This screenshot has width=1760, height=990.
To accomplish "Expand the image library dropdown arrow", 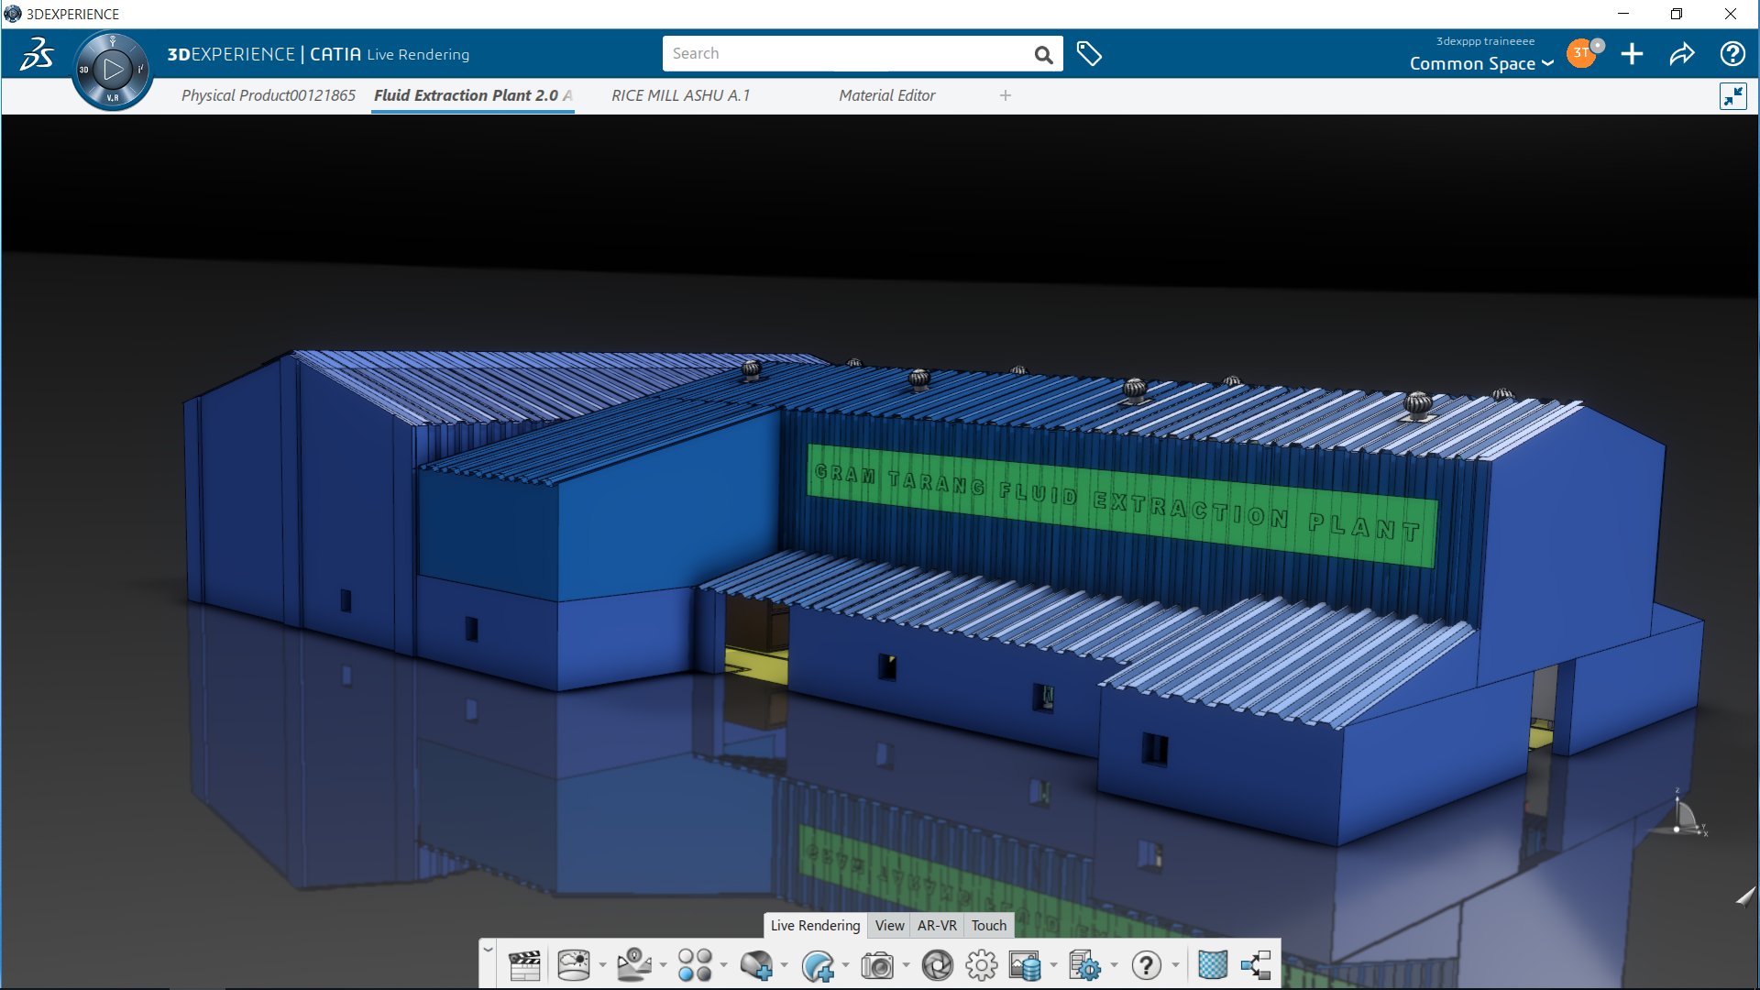I will tap(1053, 965).
